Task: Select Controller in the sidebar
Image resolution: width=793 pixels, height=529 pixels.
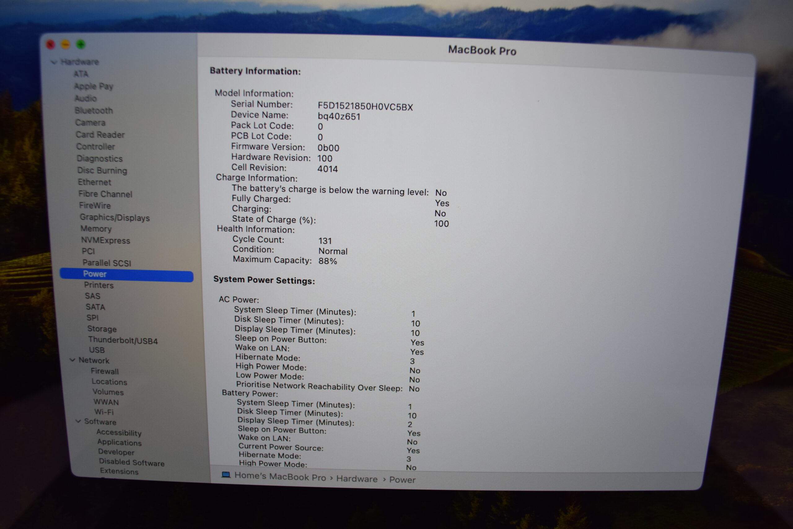Action: point(95,146)
